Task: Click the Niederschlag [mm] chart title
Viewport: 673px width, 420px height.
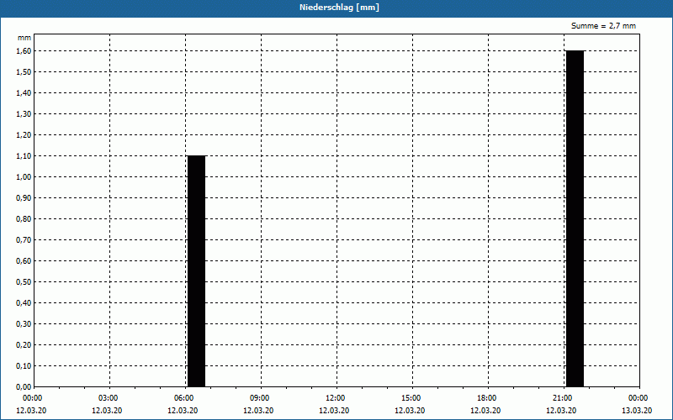Action: (x=339, y=8)
